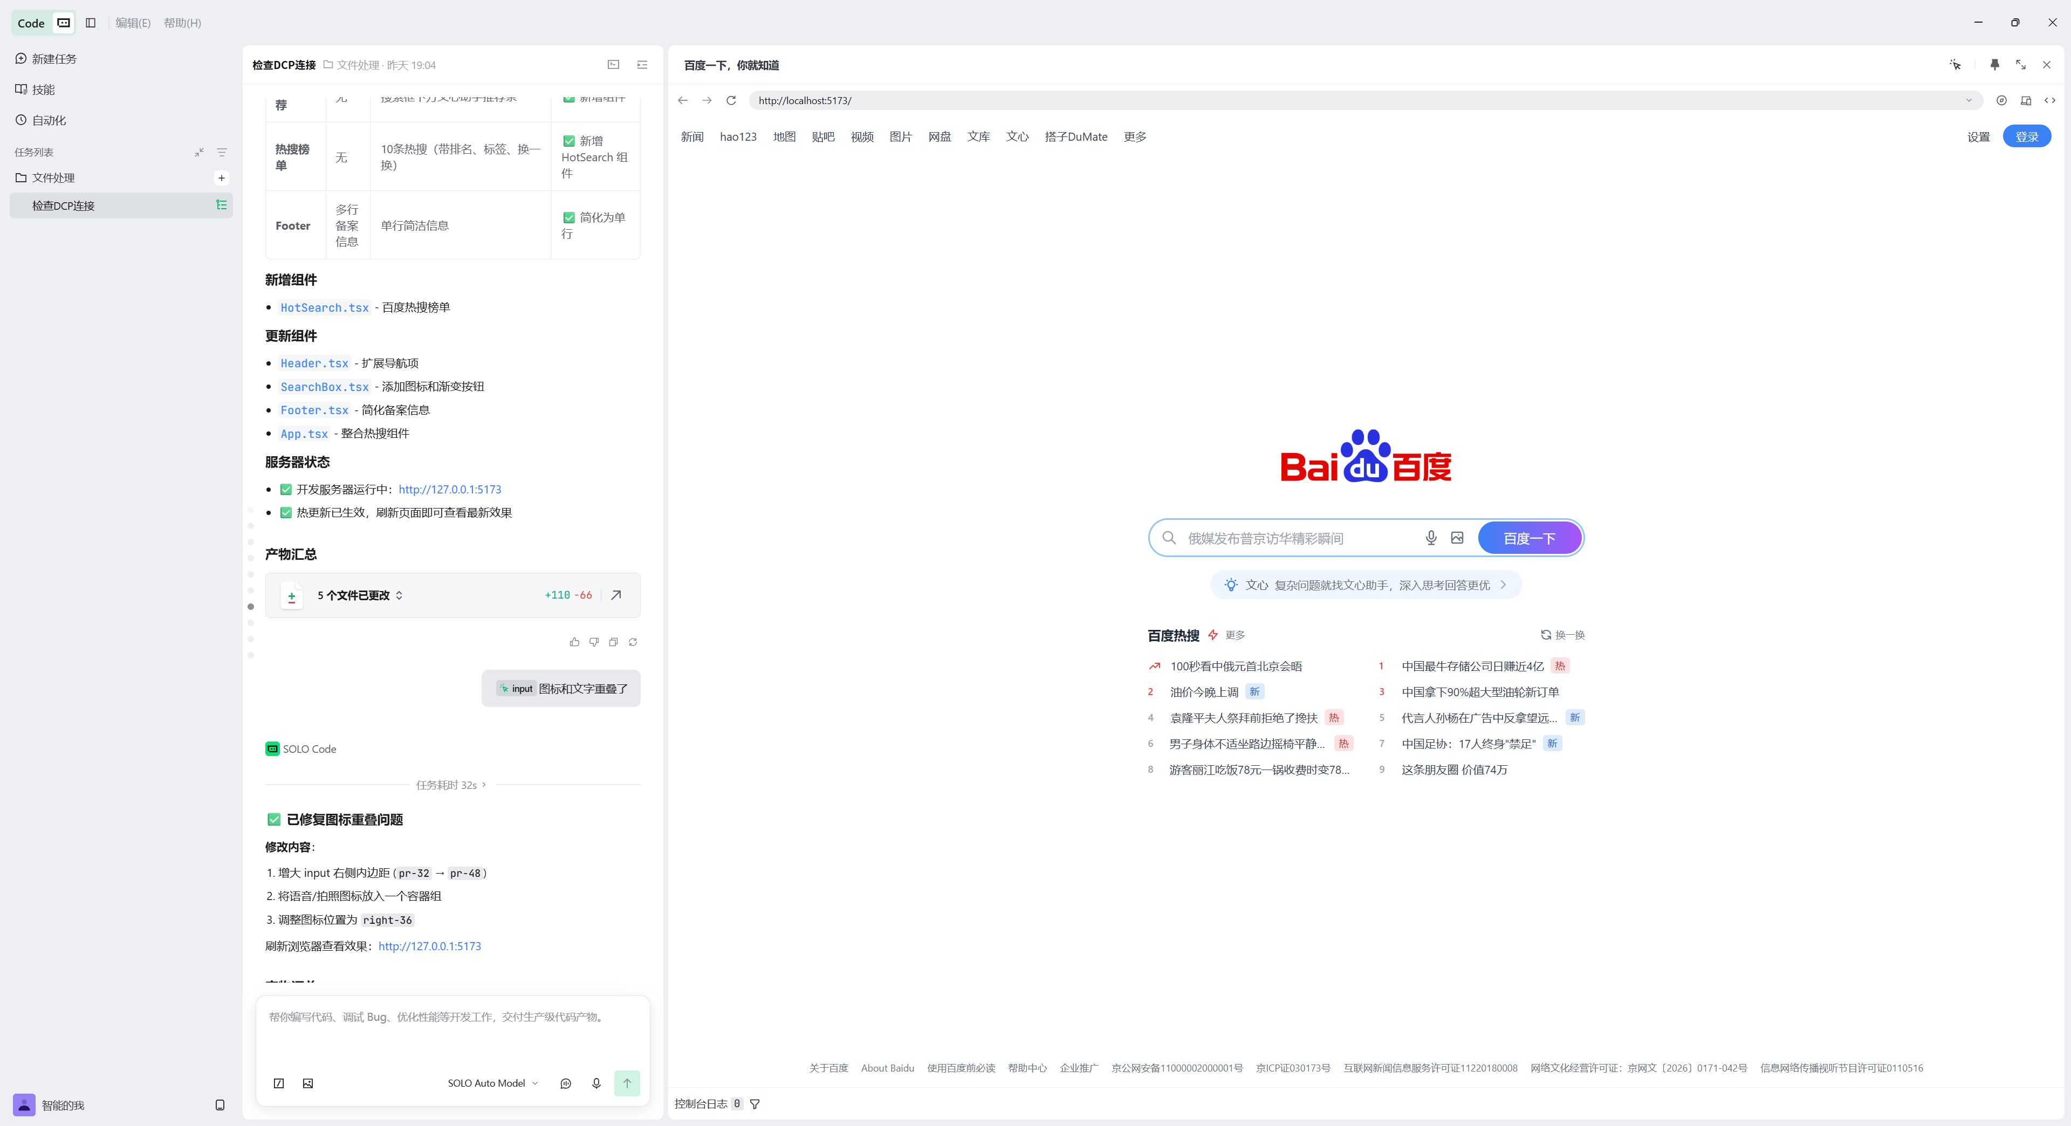Screen dimensions: 2071x1126
Task: Regenerate the assistant reply
Action: coord(633,641)
